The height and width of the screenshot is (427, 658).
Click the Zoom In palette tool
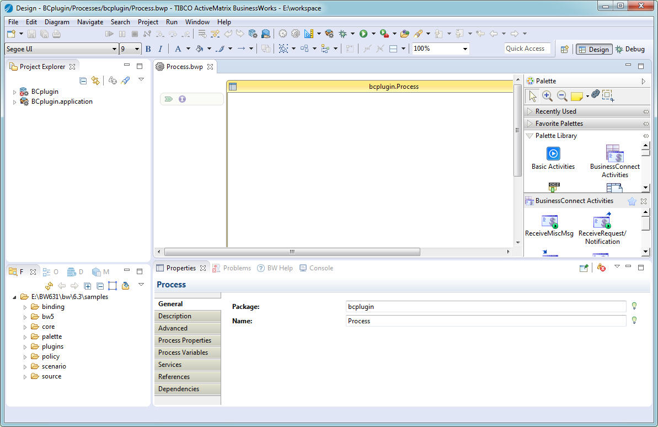[x=547, y=96]
